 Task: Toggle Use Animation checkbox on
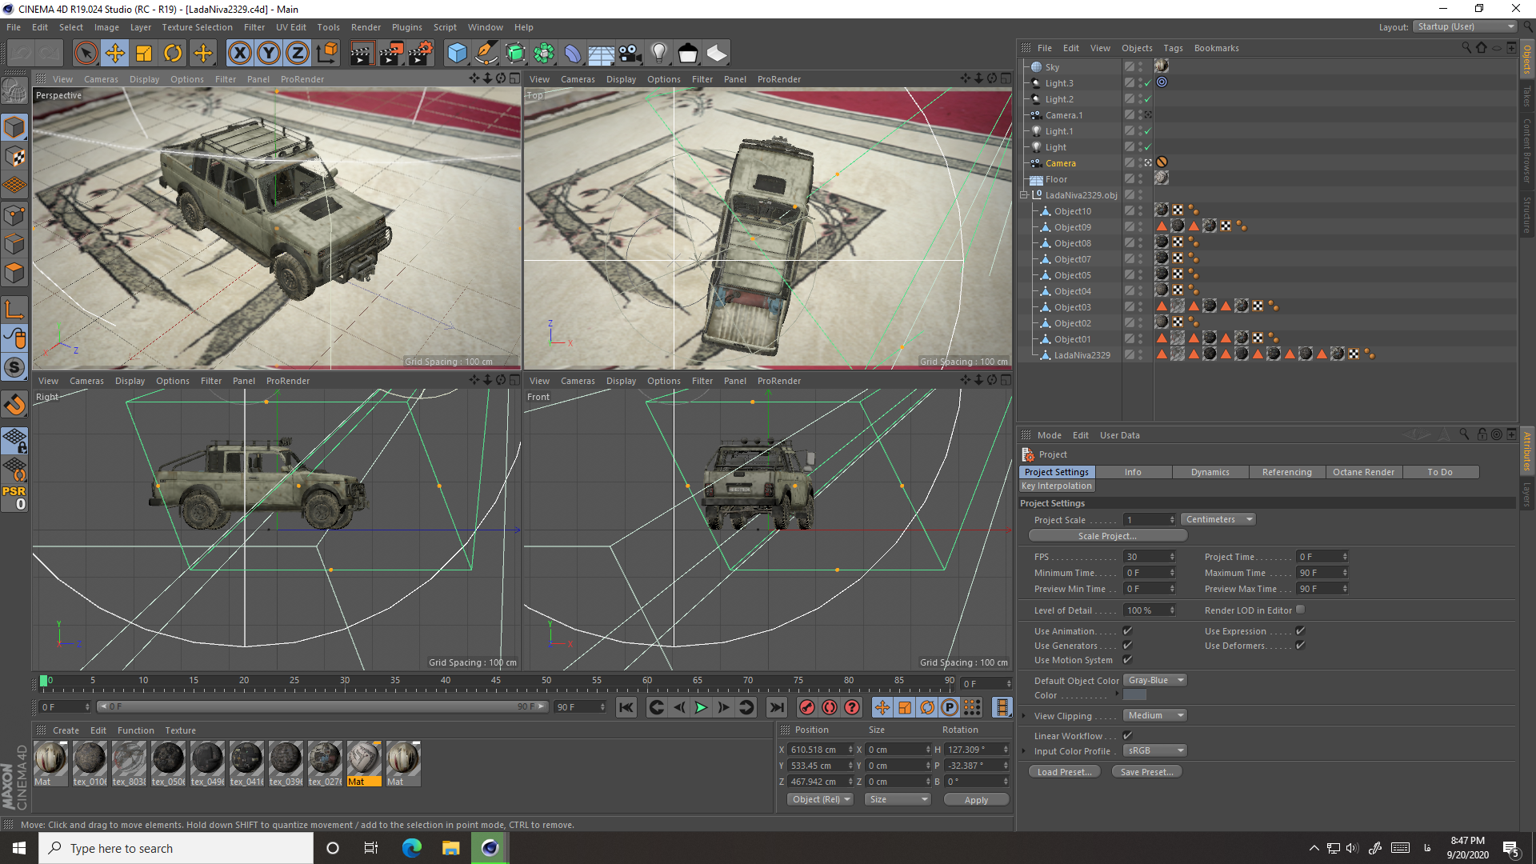(1126, 631)
